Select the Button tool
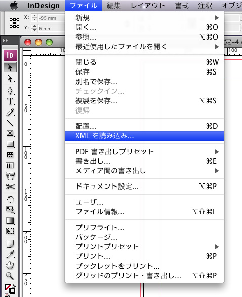Image resolution: width=242 pixels, height=297 pixels. pos(10,176)
